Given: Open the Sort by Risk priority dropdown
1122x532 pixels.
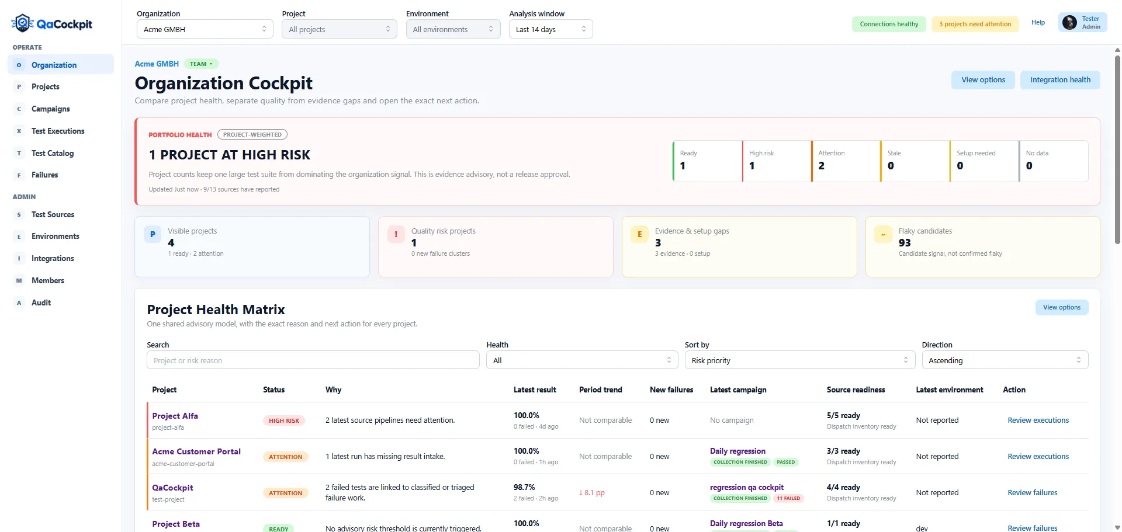Looking at the screenshot, I should point(800,360).
